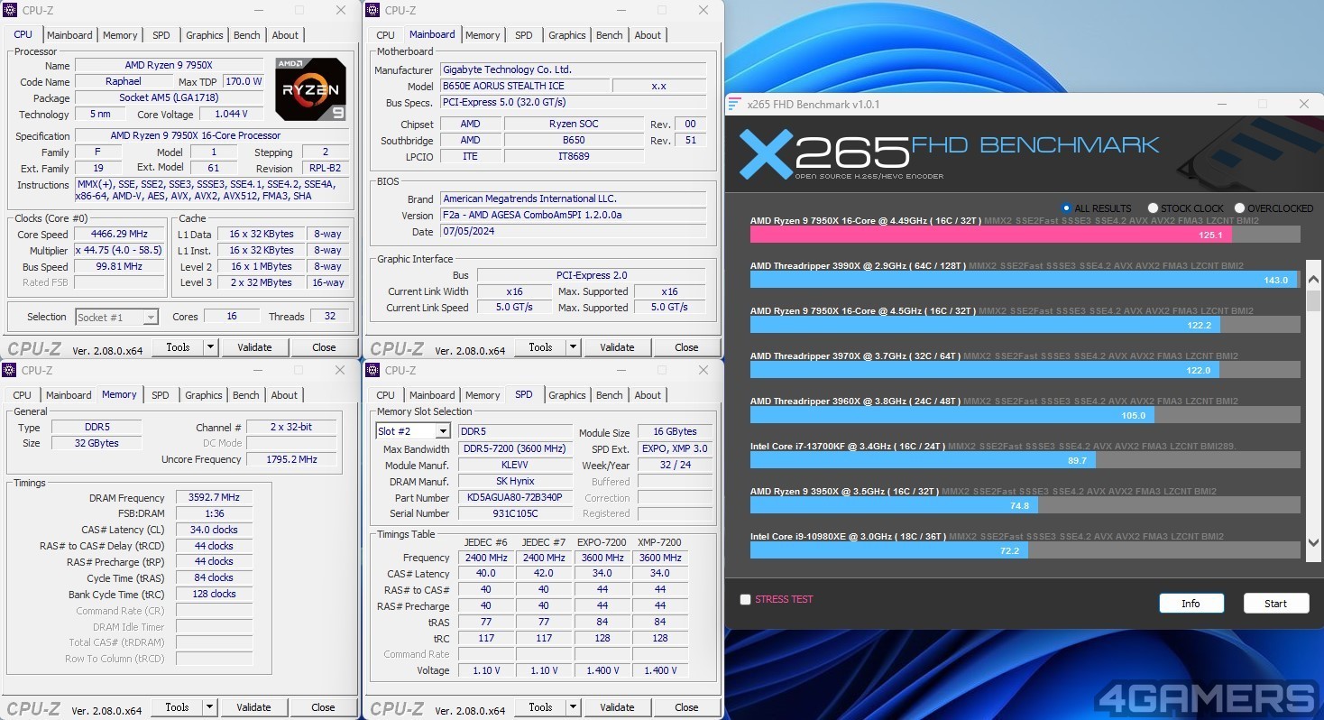Click scroll down arrow in benchmark results list
1324x720 pixels.
click(x=1313, y=543)
